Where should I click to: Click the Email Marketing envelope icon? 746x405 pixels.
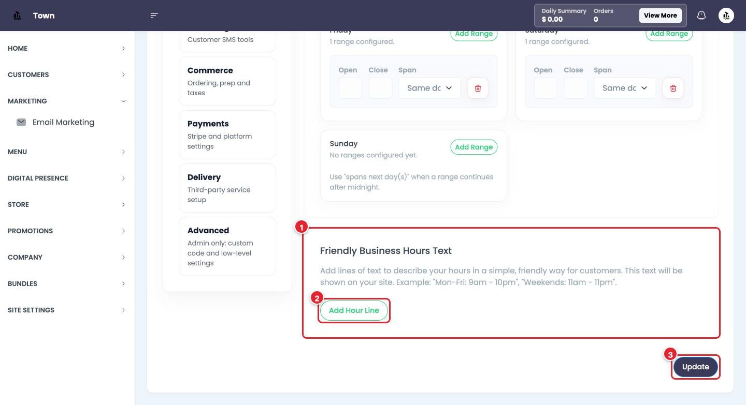click(x=21, y=122)
